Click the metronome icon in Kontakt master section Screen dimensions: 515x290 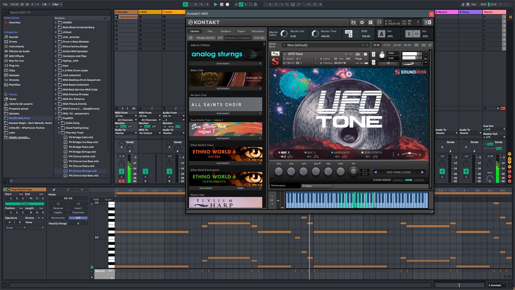[381, 34]
